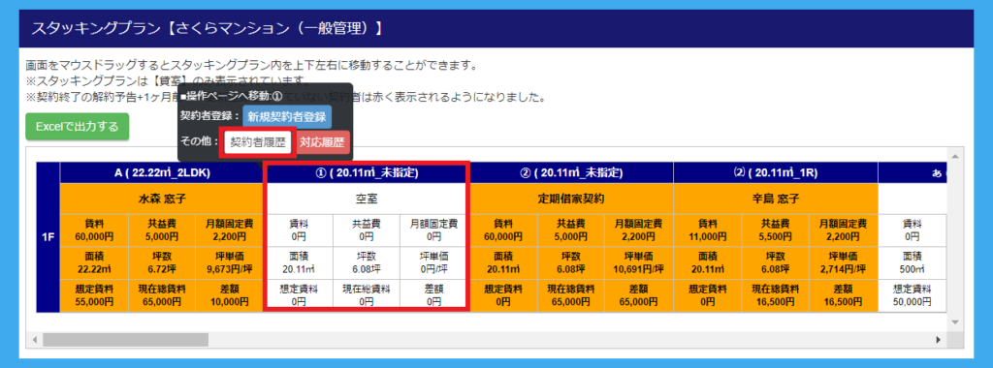Click the vertical scrollbar down arrow

pyautogui.click(x=955, y=322)
